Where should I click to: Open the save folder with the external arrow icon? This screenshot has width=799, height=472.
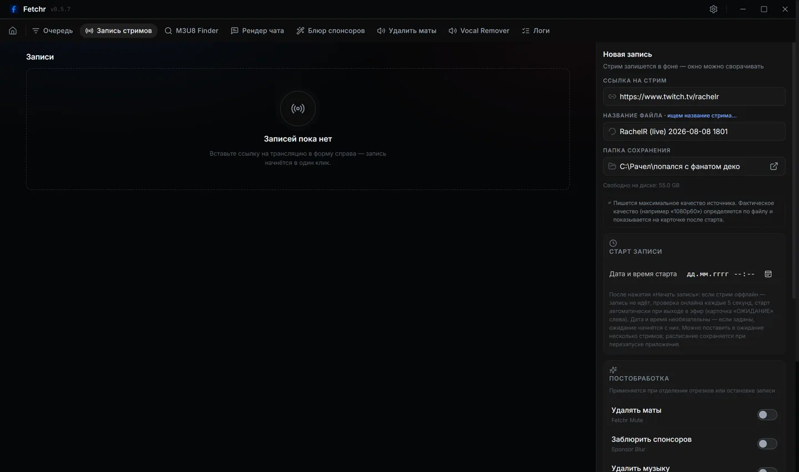(x=774, y=166)
